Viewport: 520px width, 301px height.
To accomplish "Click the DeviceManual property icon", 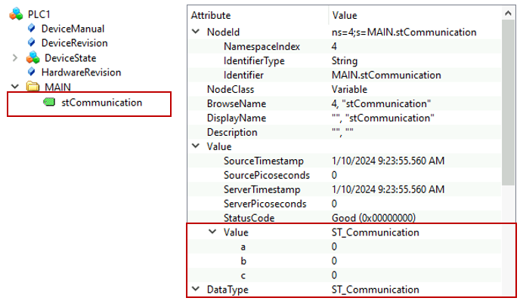I will pyautogui.click(x=32, y=29).
